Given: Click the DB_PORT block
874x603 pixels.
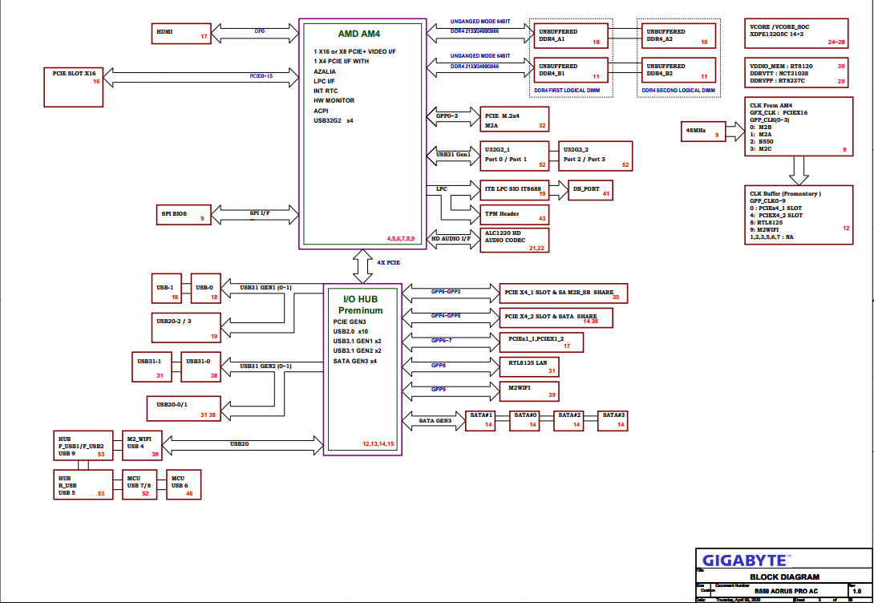Looking at the screenshot, I should (590, 190).
